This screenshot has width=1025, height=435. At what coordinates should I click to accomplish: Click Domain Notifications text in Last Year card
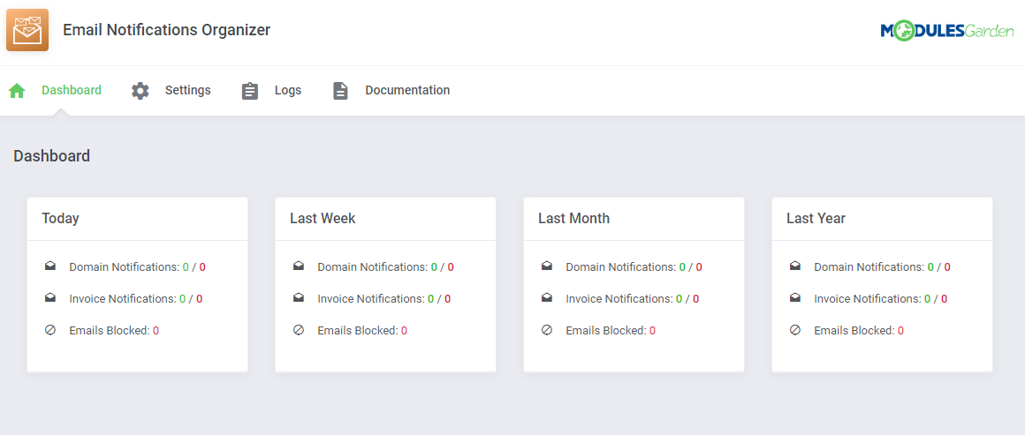point(869,267)
